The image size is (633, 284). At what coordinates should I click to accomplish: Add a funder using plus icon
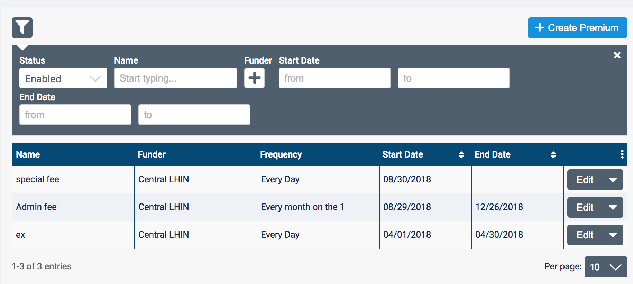click(255, 78)
